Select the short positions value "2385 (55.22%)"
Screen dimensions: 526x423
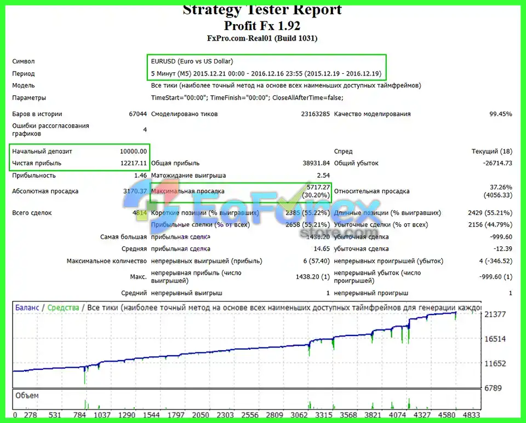coord(307,213)
